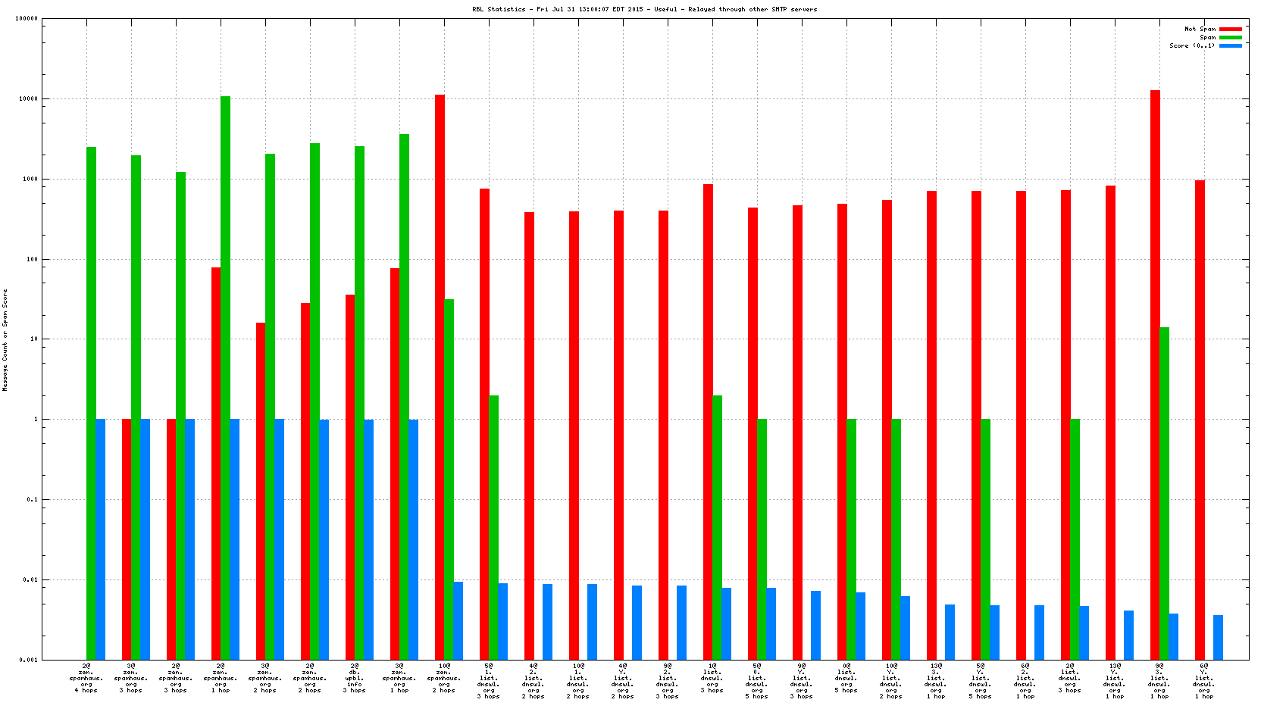Click the RBL Statistics chart title
Viewport: 1261px width, 709px height.
644,9
